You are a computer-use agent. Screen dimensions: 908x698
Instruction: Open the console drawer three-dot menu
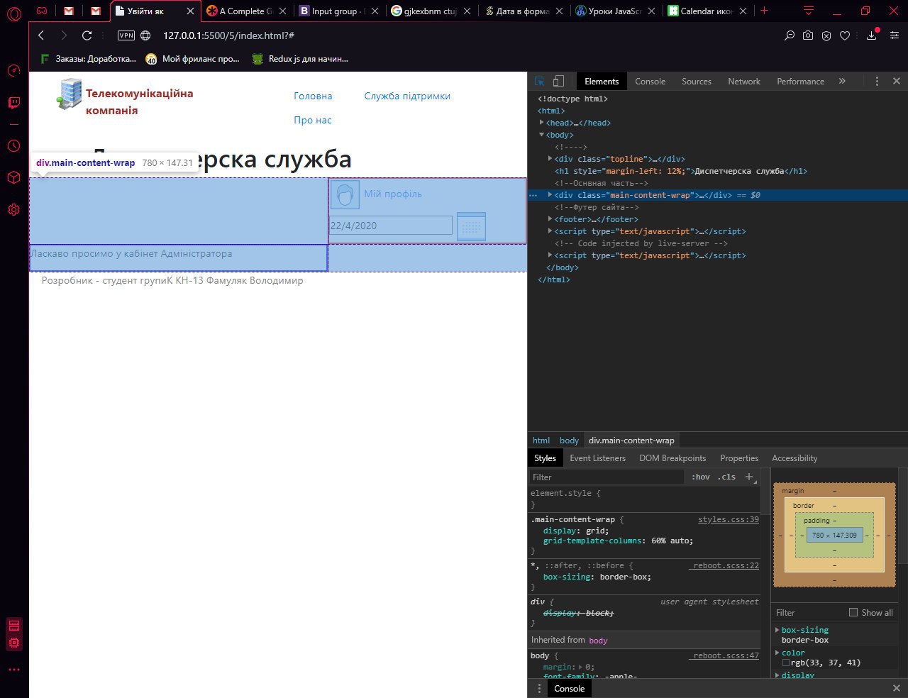point(538,688)
